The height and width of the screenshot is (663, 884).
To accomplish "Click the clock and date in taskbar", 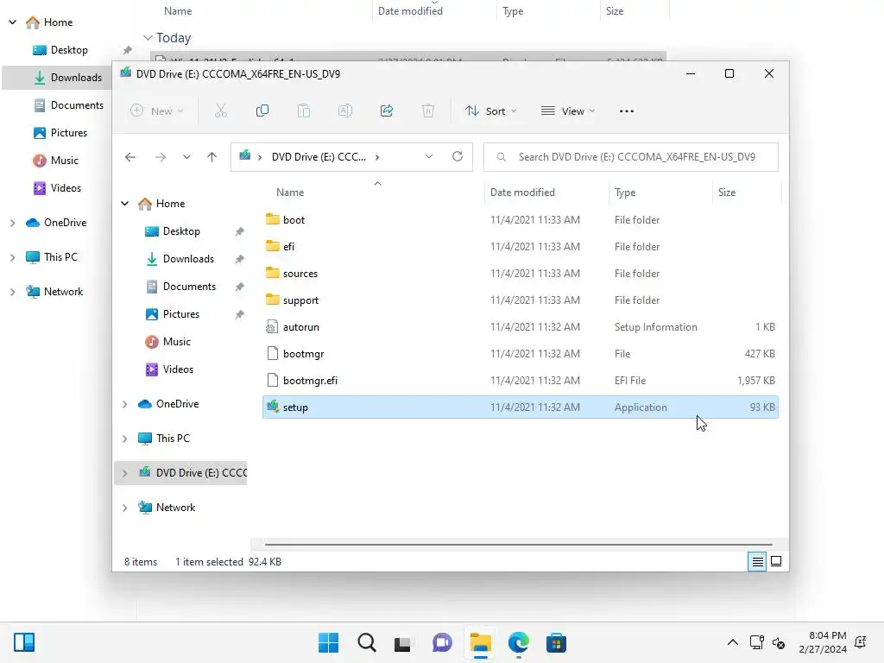I will click(x=823, y=642).
